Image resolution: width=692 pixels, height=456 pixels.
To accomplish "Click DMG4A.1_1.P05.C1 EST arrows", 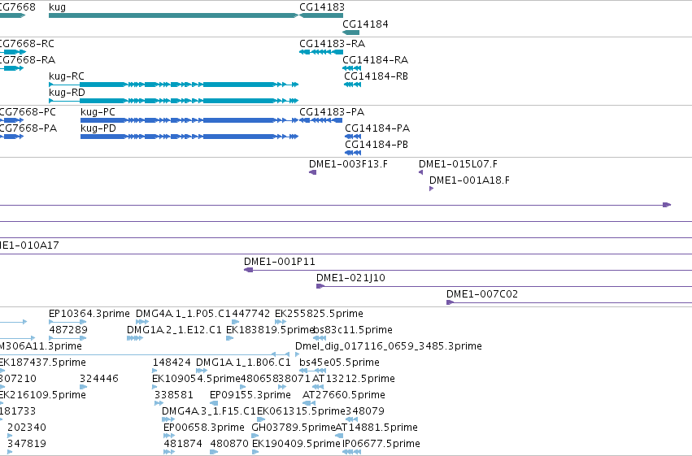I will click(142, 322).
